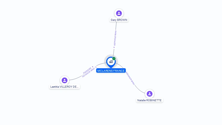The image size is (222, 125).
Task: Click the Administrateur label on Gary BROWN's link
Action: click(x=115, y=38)
